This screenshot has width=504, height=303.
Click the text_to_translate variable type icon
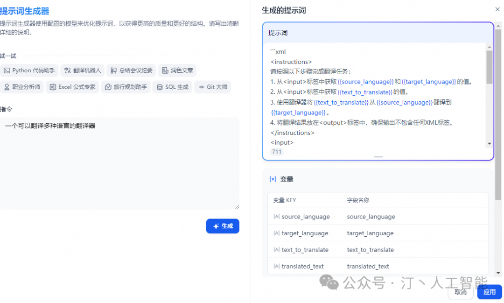point(276,250)
